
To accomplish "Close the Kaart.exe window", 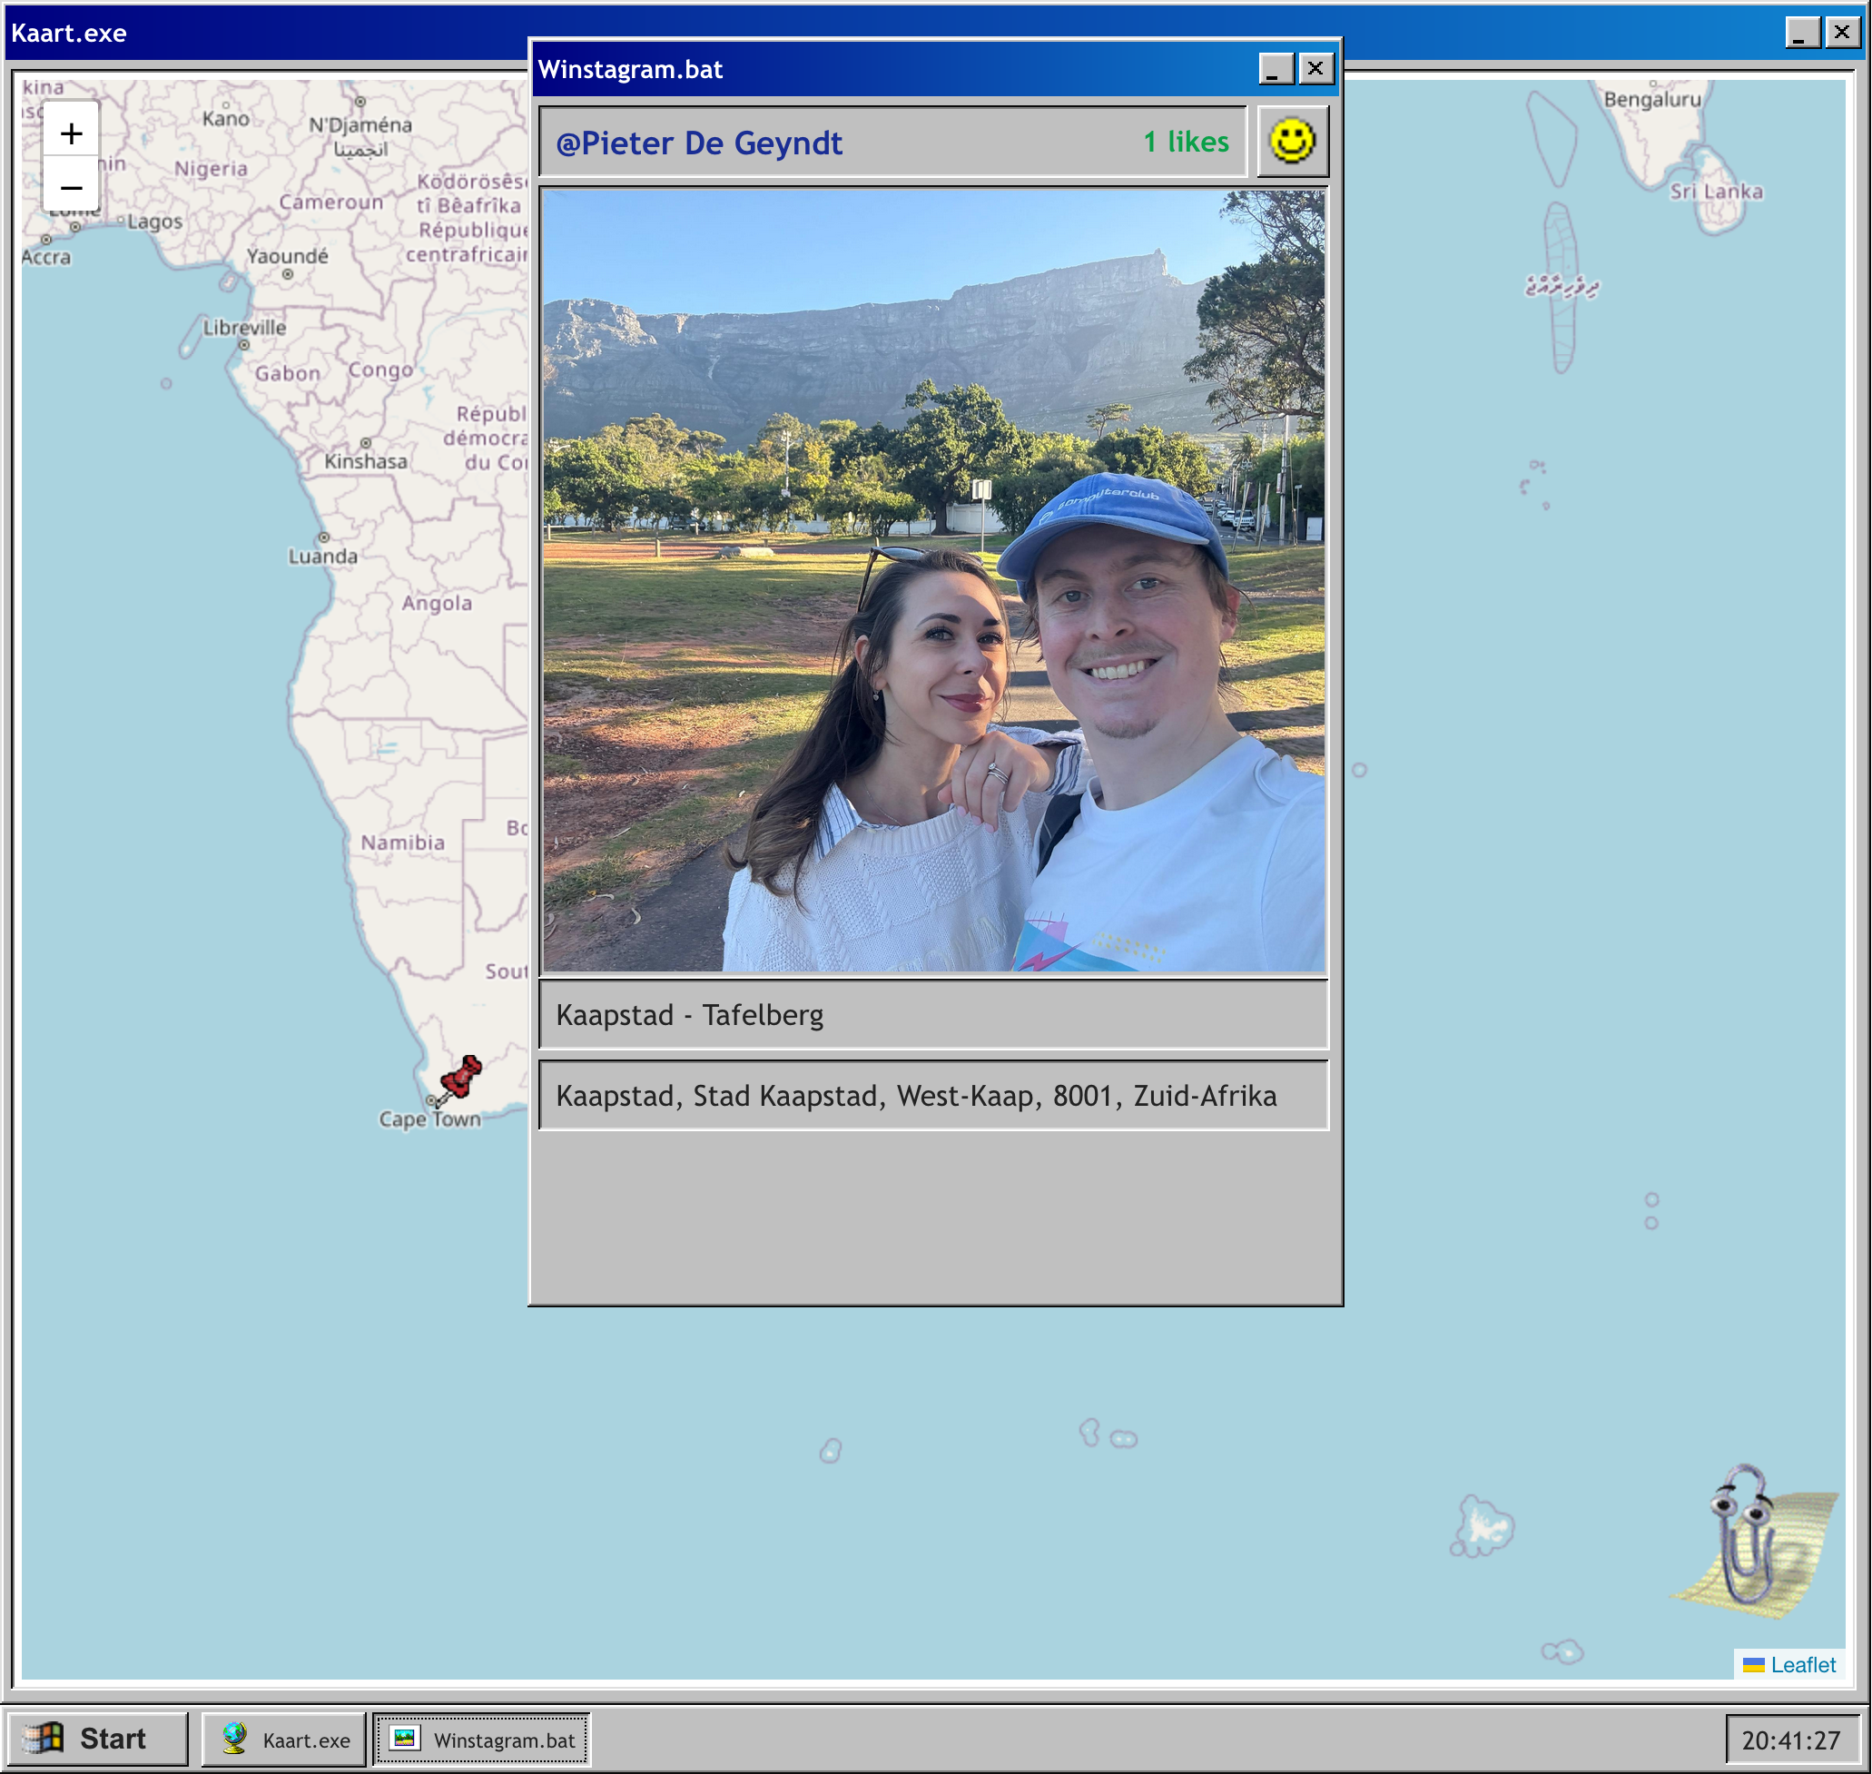I will pos(1842,33).
